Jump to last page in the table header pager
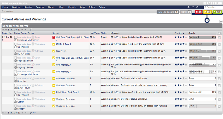The width and height of the screenshot is (223, 119). point(25,30)
